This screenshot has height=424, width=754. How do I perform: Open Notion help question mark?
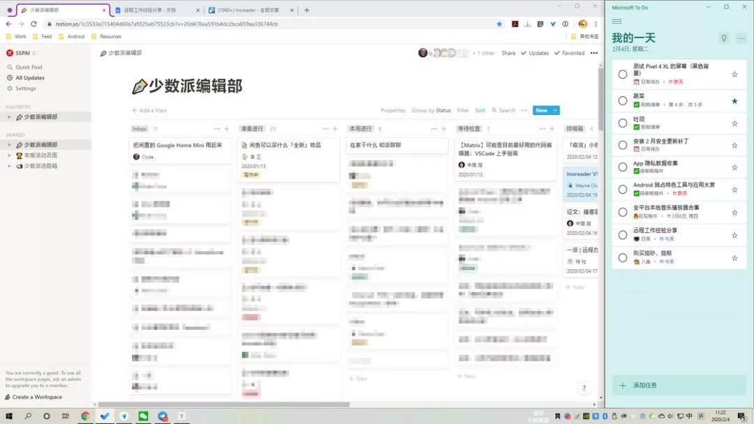pos(584,388)
